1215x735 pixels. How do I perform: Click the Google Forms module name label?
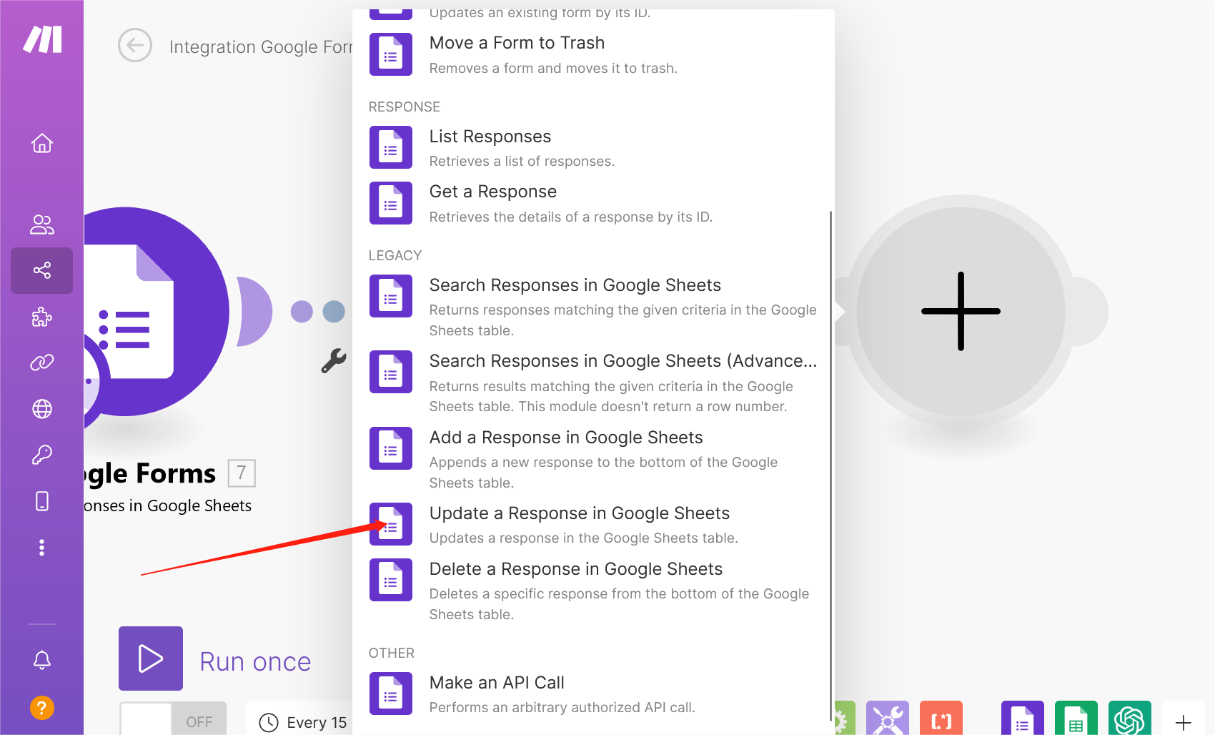tap(150, 473)
